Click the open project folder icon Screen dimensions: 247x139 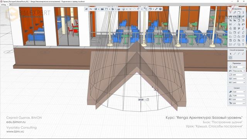point(102,9)
